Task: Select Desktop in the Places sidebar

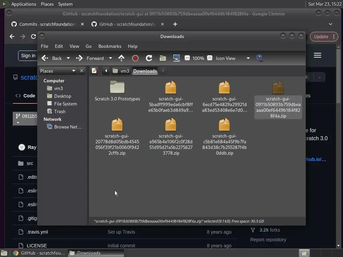Action: (x=59, y=96)
